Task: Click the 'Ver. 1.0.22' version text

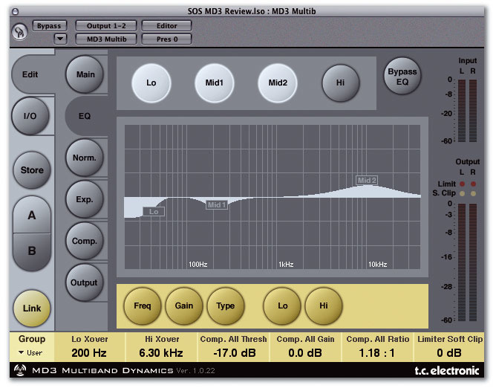Action: [195, 371]
